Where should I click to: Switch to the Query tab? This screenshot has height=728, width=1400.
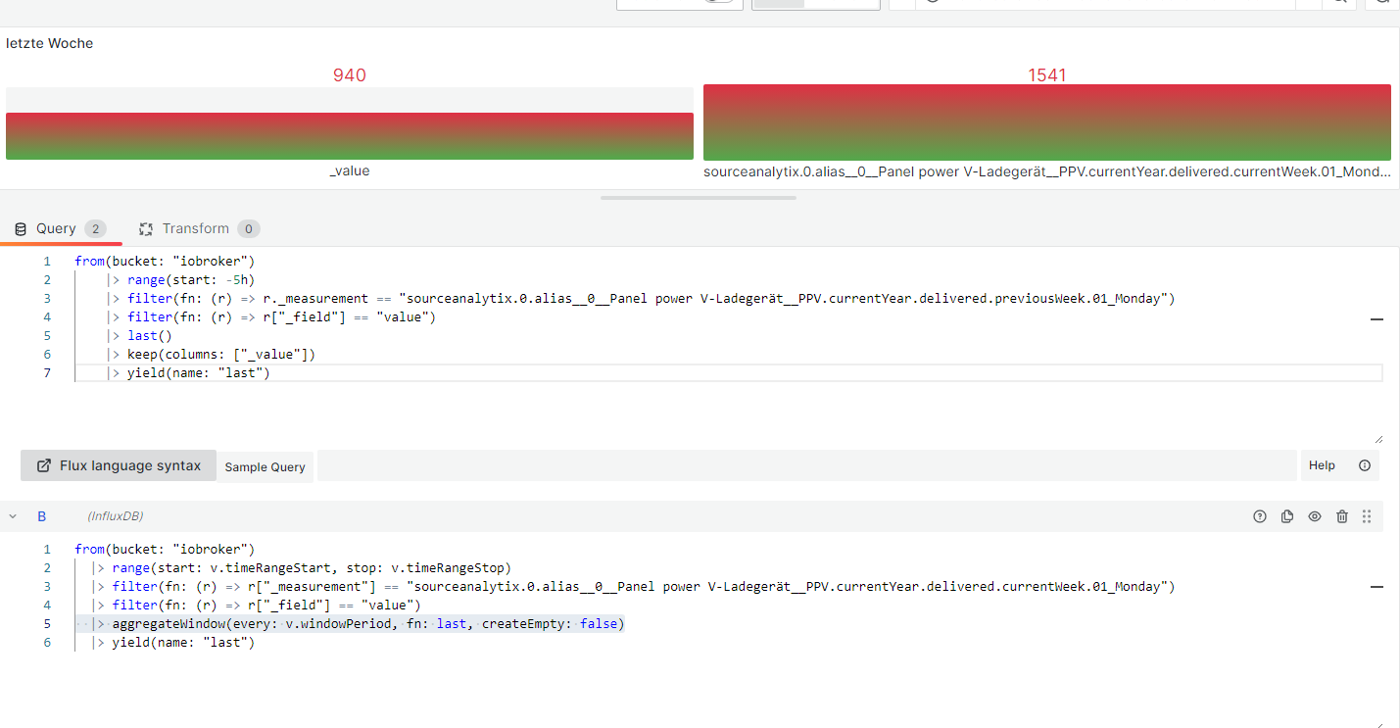[x=57, y=229]
